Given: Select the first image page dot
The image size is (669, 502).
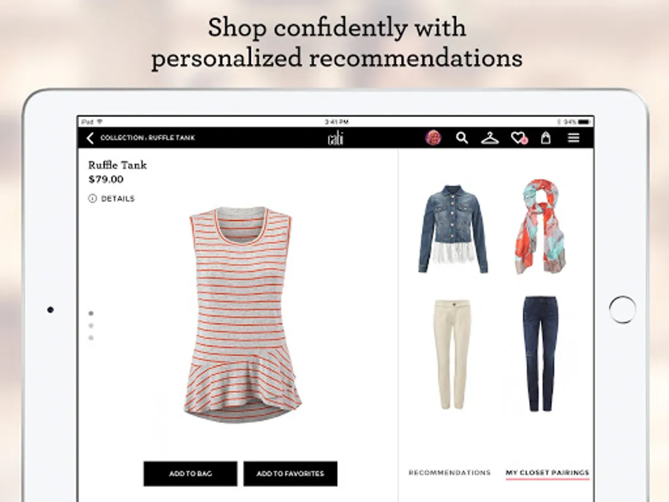Looking at the screenshot, I should point(91,313).
